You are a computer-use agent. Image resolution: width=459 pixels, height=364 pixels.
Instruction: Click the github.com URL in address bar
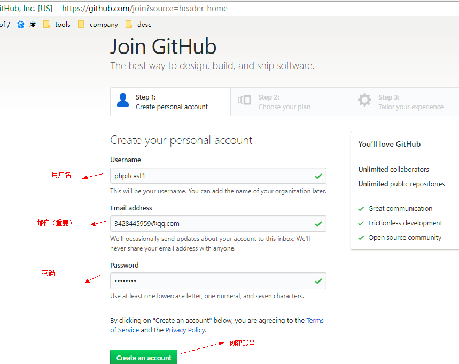click(x=144, y=9)
